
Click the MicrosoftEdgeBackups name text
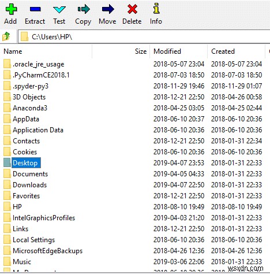(48, 251)
